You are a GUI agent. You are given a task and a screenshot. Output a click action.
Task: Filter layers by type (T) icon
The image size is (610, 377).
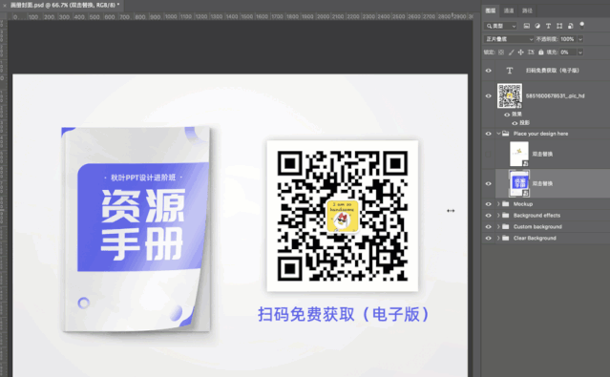pyautogui.click(x=548, y=26)
